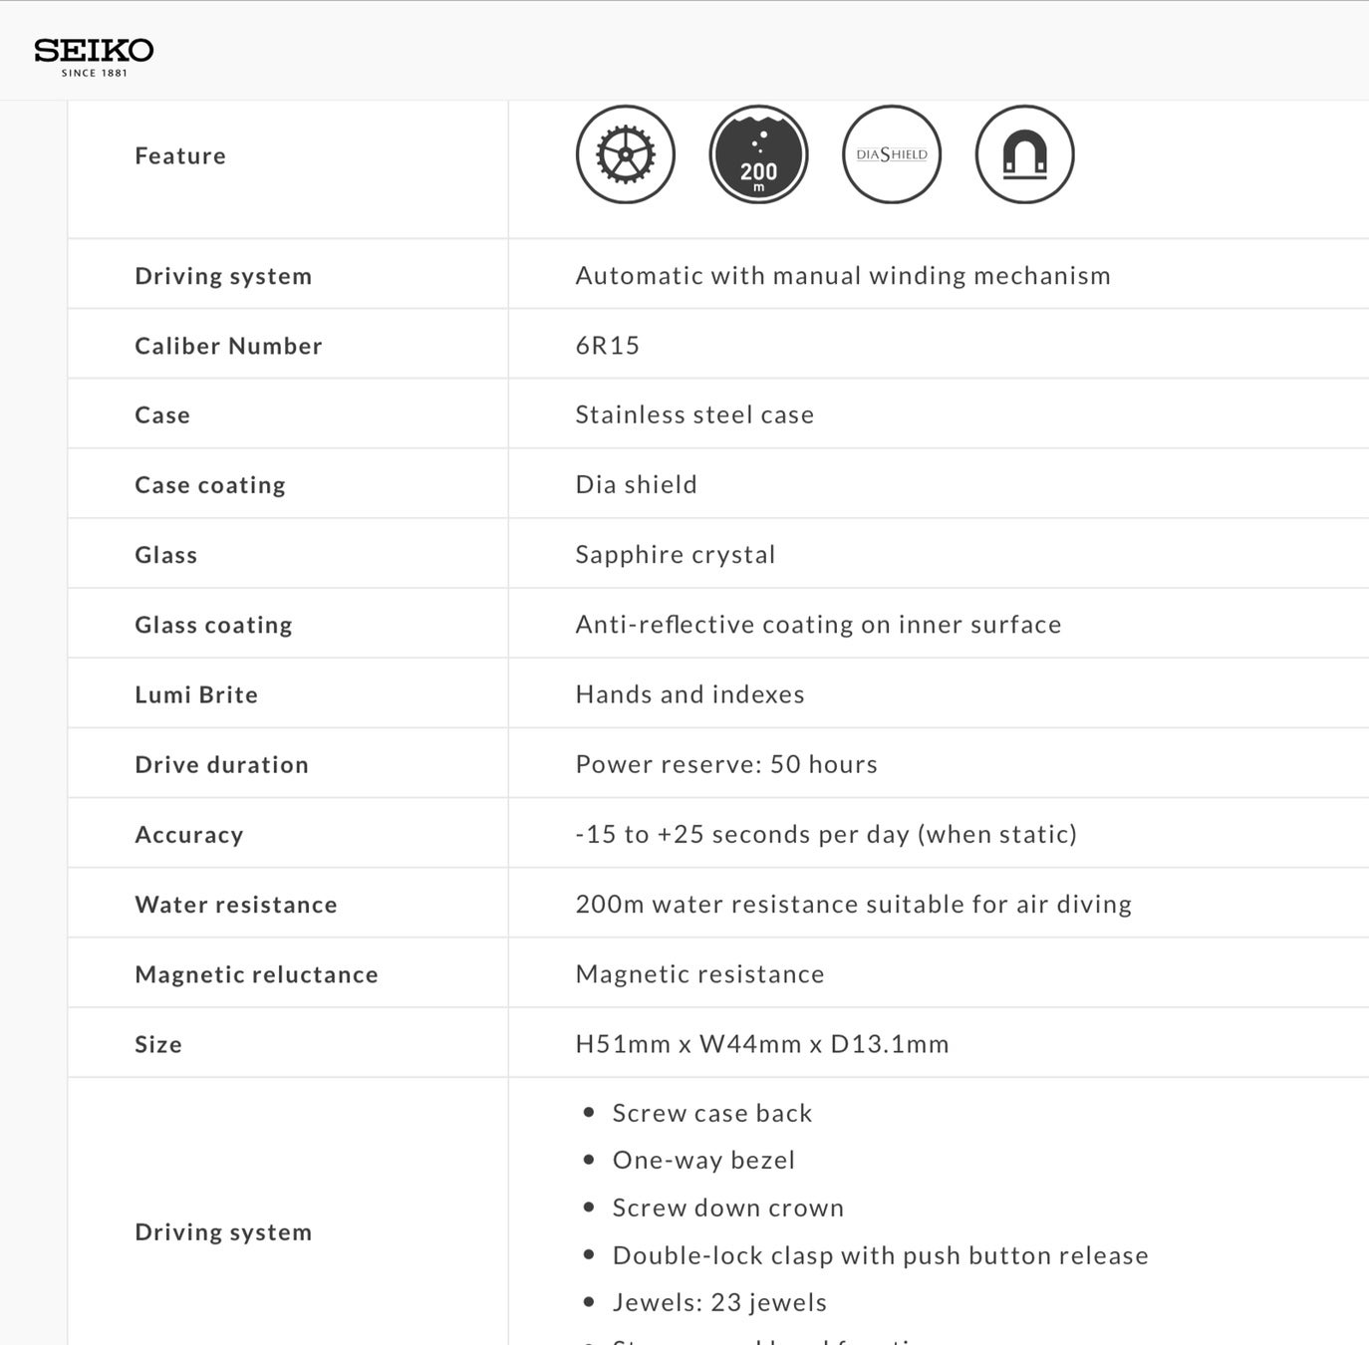Click the Seiko logo in header
The height and width of the screenshot is (1345, 1369).
click(x=94, y=56)
